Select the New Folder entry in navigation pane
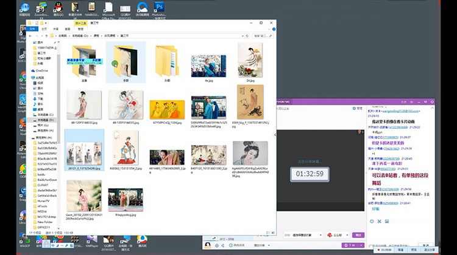Image resolution: width=457 pixels, height=255 pixels. 45,222
